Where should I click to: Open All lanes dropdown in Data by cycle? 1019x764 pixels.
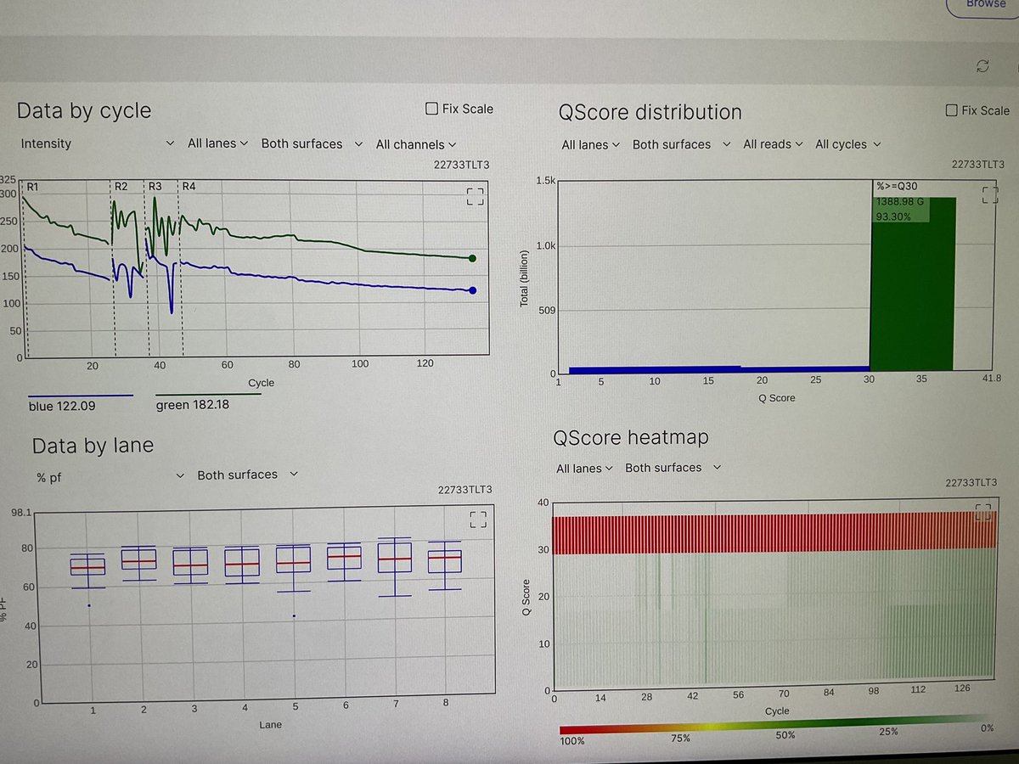217,143
